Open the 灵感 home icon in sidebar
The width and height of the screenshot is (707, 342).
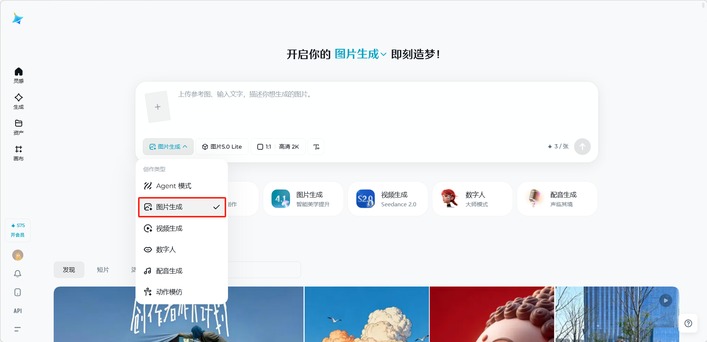click(19, 75)
